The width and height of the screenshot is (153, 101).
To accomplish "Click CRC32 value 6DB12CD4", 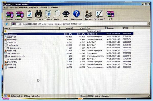I will pyautogui.click(x=127, y=36).
